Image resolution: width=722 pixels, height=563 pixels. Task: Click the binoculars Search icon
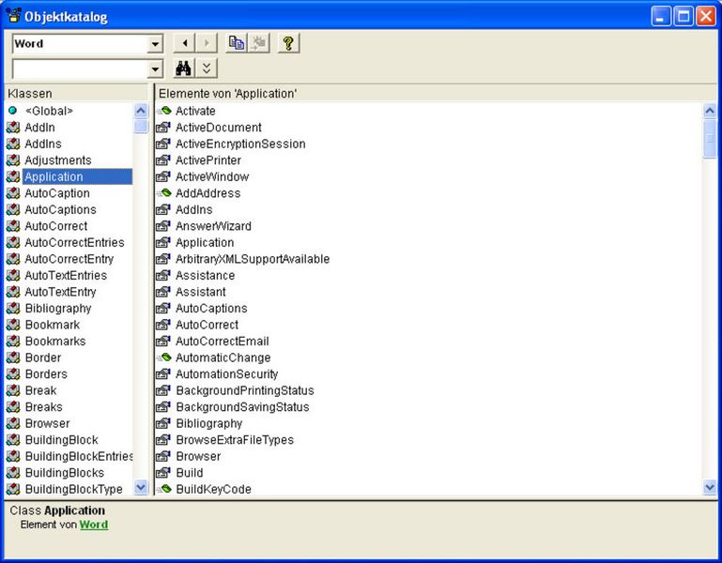click(184, 68)
